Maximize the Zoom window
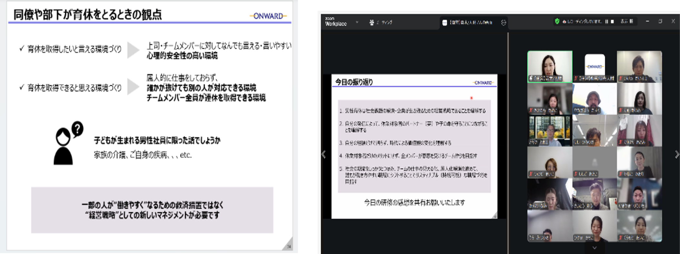This screenshot has height=254, width=680. coord(660,21)
